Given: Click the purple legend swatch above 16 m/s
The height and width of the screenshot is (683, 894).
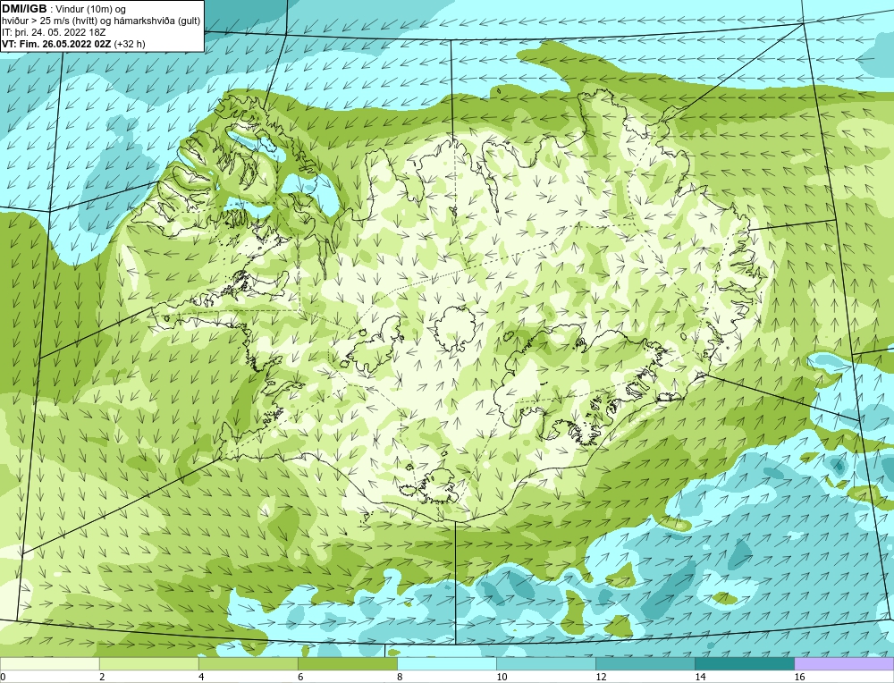Looking at the screenshot, I should pyautogui.click(x=844, y=663).
